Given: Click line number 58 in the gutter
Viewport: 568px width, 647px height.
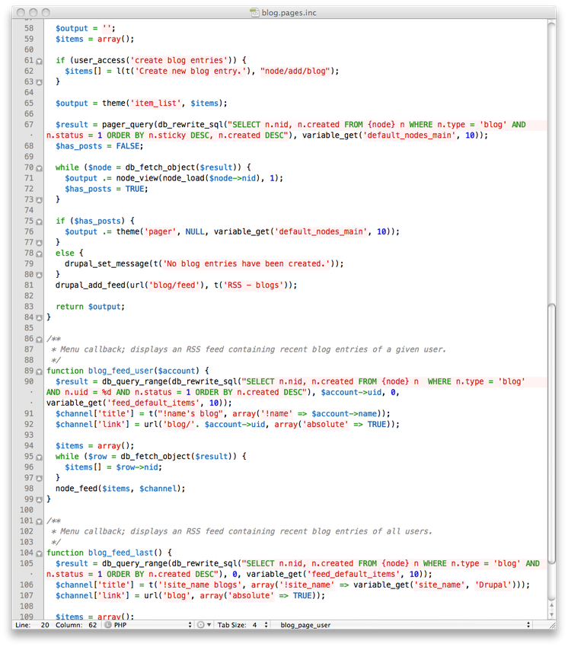Looking at the screenshot, I should [29, 28].
